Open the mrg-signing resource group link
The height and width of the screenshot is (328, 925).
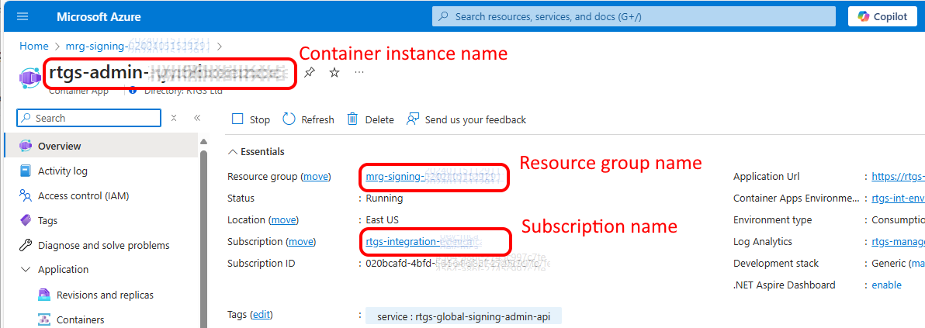432,176
